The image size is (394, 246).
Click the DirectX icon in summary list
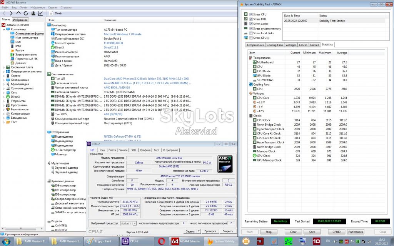[53, 47]
